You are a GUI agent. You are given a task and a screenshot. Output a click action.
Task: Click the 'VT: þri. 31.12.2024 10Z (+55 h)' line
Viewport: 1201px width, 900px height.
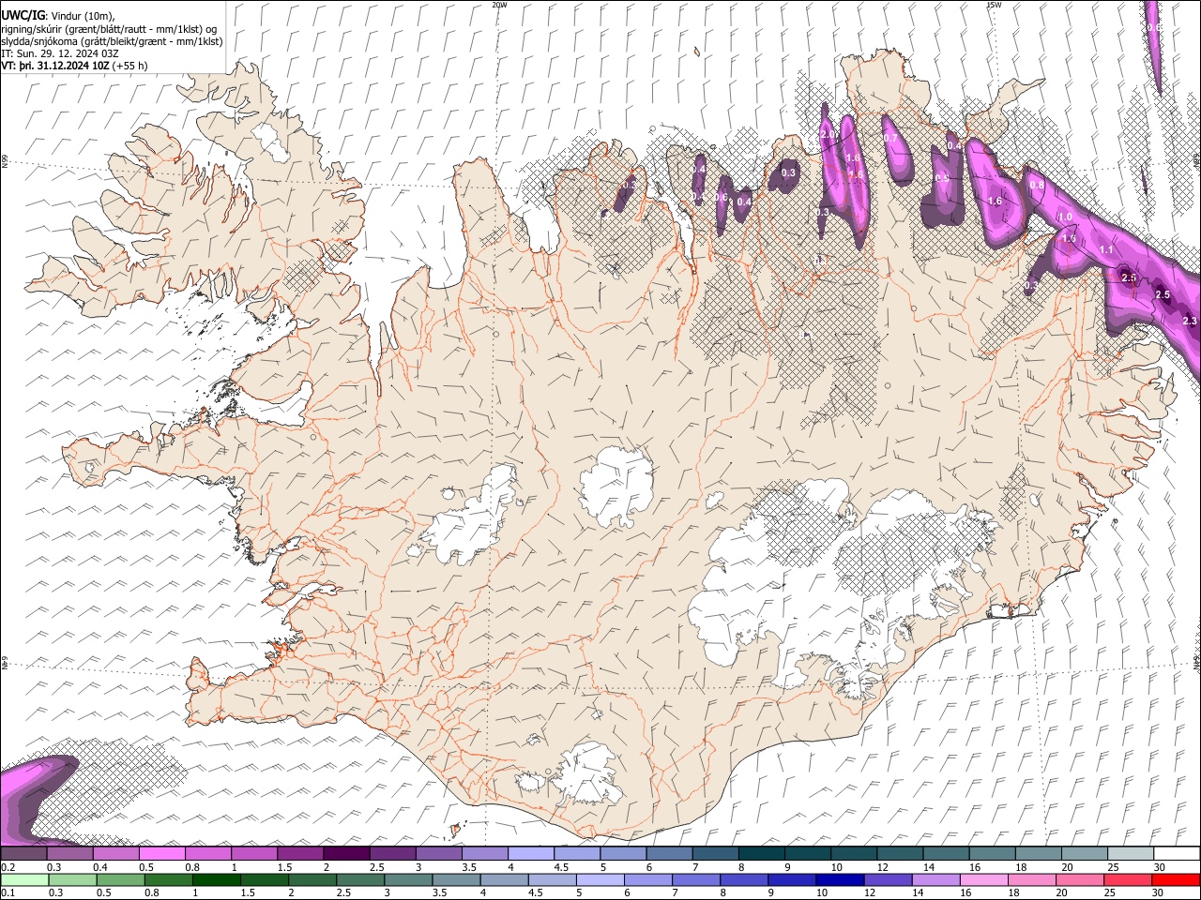pos(74,67)
